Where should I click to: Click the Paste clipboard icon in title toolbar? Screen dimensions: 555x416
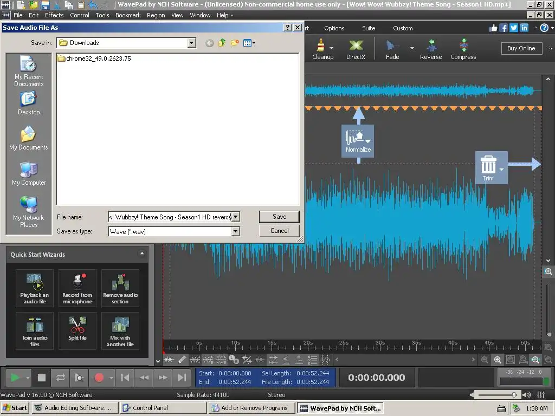coord(81,4)
